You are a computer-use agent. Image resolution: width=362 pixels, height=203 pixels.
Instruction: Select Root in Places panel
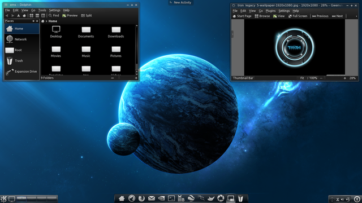tap(22, 50)
